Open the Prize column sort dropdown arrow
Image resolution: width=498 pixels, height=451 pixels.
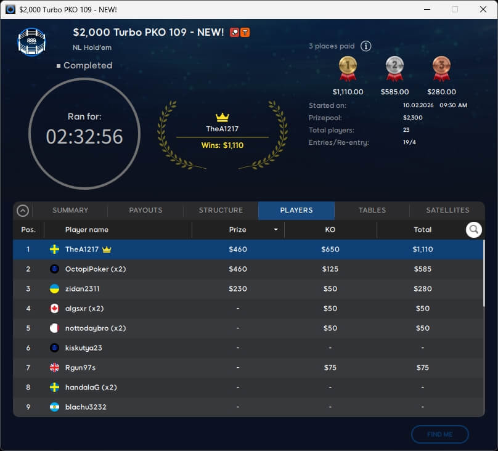click(276, 230)
